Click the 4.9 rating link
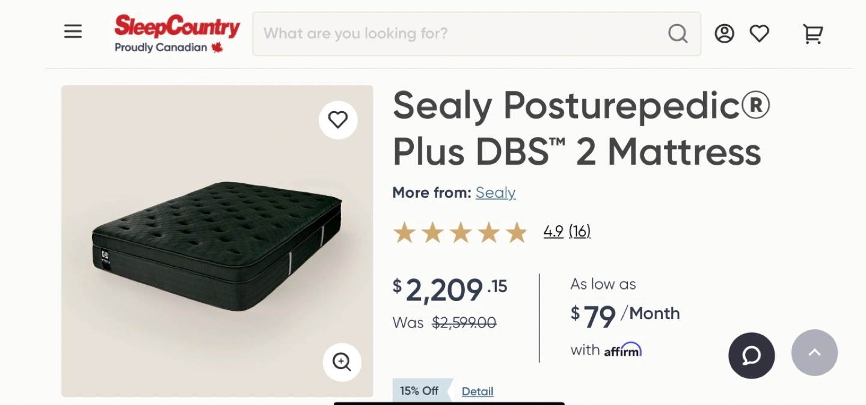 click(x=553, y=231)
